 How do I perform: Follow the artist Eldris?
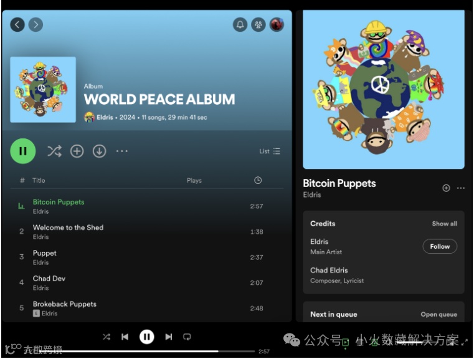click(440, 246)
